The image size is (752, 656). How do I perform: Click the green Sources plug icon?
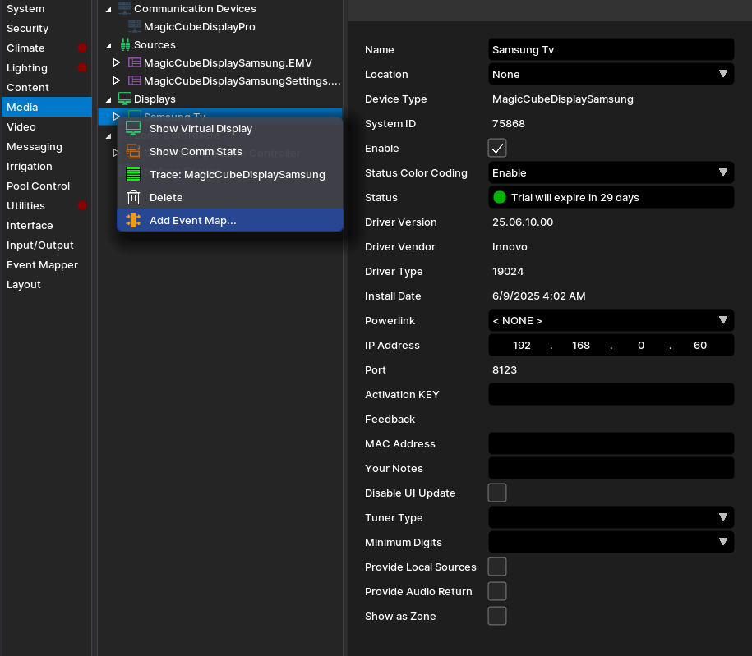tap(125, 44)
